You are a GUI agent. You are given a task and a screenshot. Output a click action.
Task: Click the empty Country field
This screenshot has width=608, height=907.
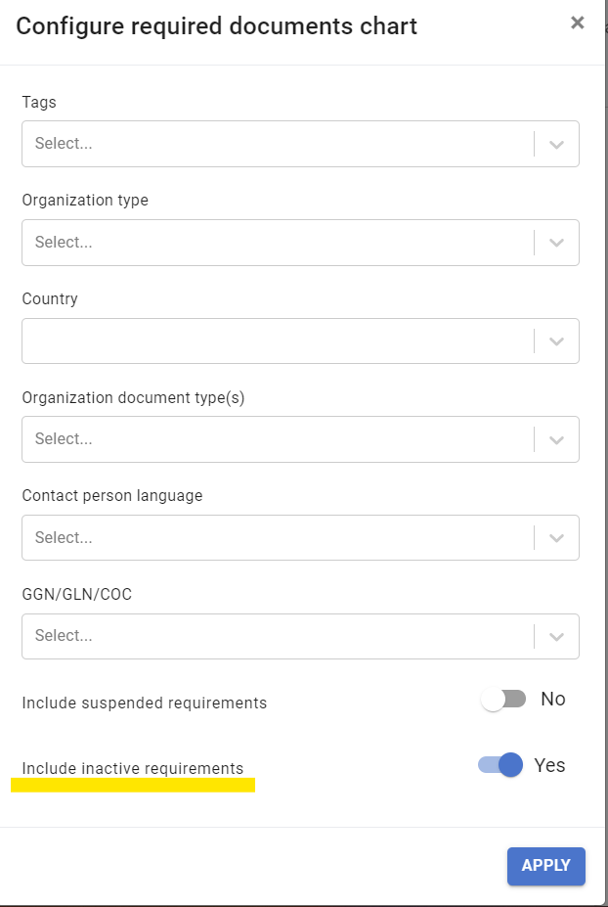pyautogui.click(x=278, y=340)
